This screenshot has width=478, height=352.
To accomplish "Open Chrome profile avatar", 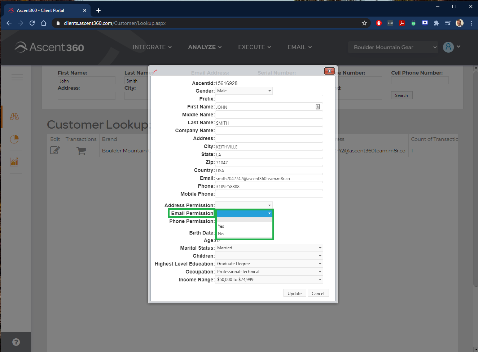I will click(x=460, y=23).
